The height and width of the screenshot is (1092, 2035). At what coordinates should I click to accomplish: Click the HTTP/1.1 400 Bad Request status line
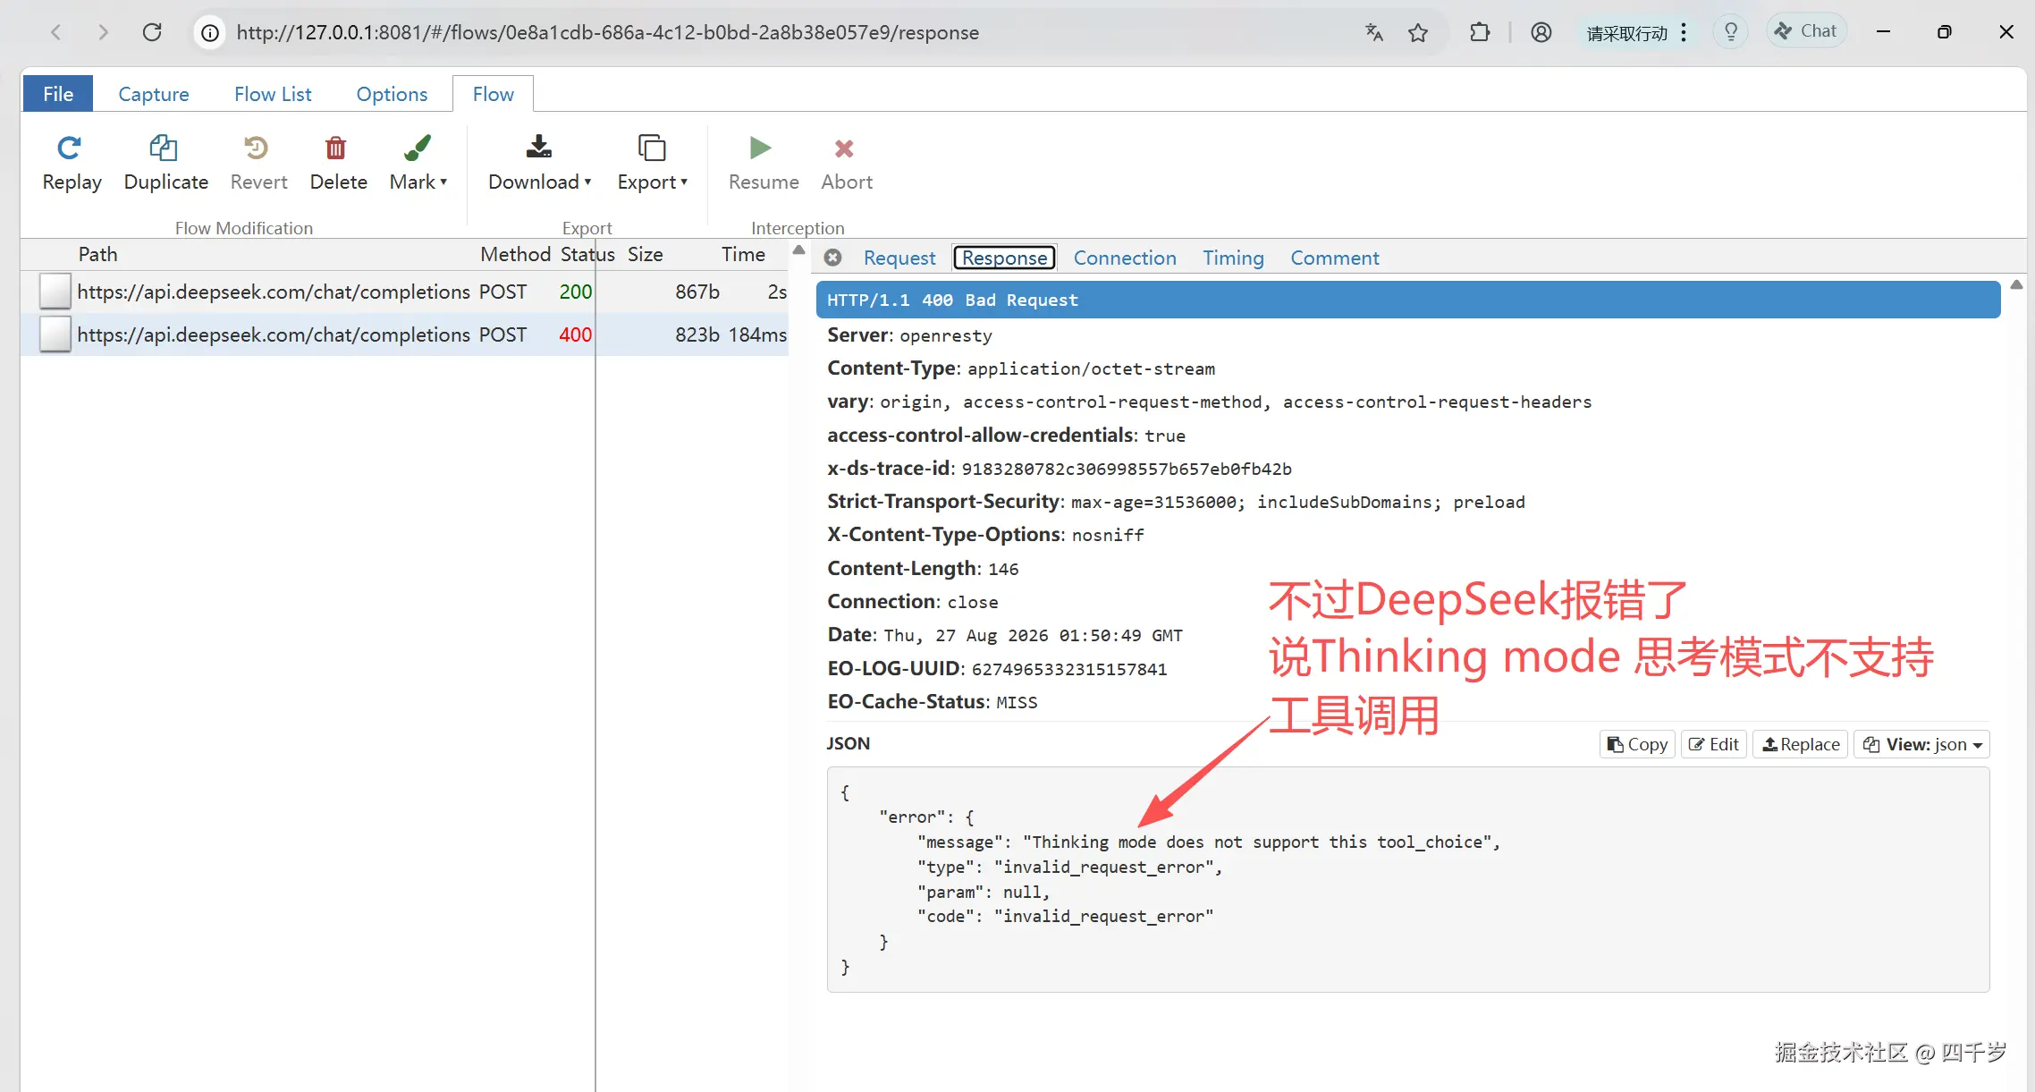pos(1408,300)
